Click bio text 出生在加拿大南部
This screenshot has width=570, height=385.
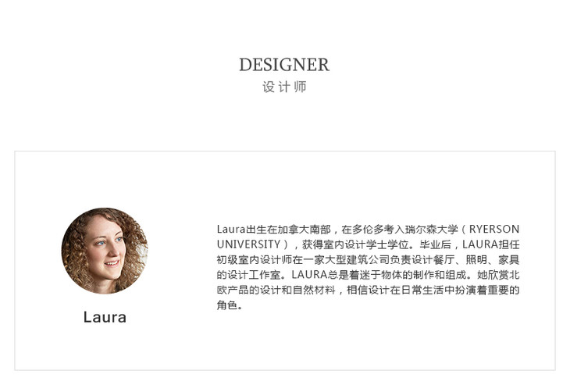(x=288, y=229)
